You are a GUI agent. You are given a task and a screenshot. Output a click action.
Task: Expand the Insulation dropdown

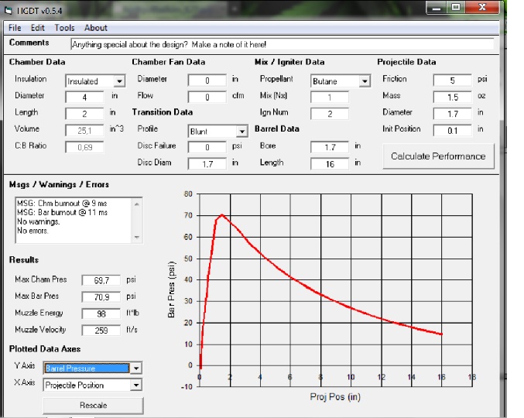click(119, 81)
